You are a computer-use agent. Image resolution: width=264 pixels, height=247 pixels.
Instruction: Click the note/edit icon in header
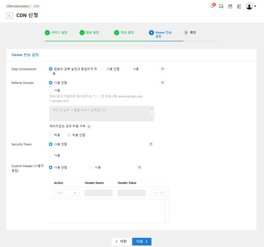pyautogui.click(x=230, y=6)
